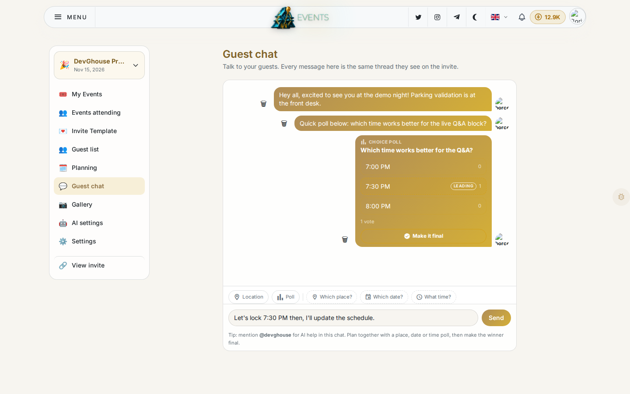Follow the View invite link
Viewport: 630px width, 394px height.
tap(99, 265)
